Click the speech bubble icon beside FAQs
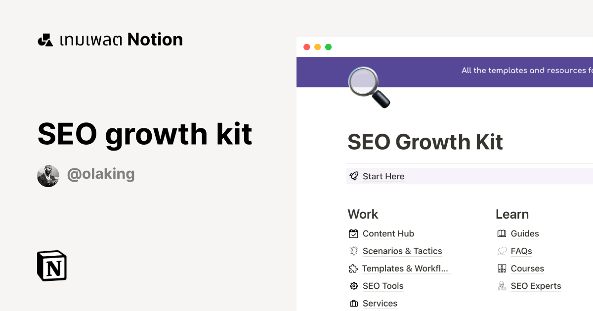593x311 pixels. [x=502, y=251]
